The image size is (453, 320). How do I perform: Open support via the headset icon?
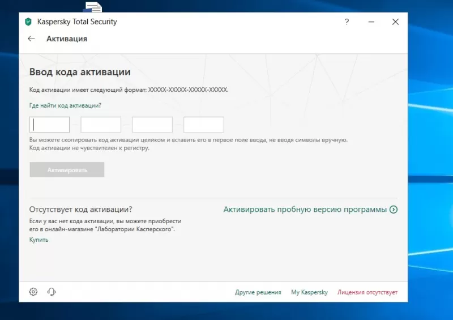(52, 292)
